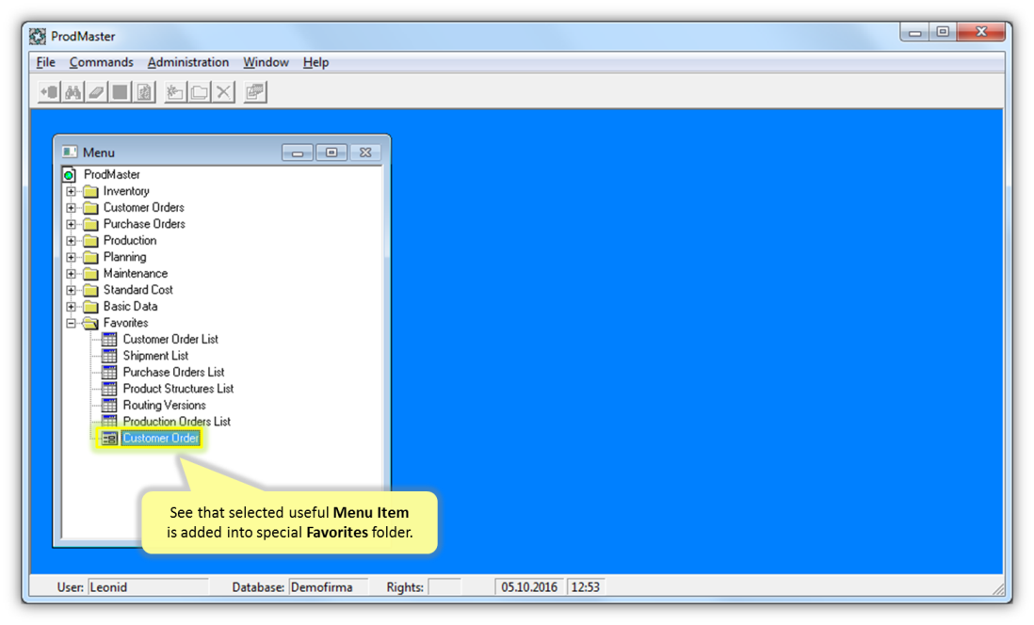The width and height of the screenshot is (1034, 625).
Task: Open the Help menu
Action: (x=315, y=63)
